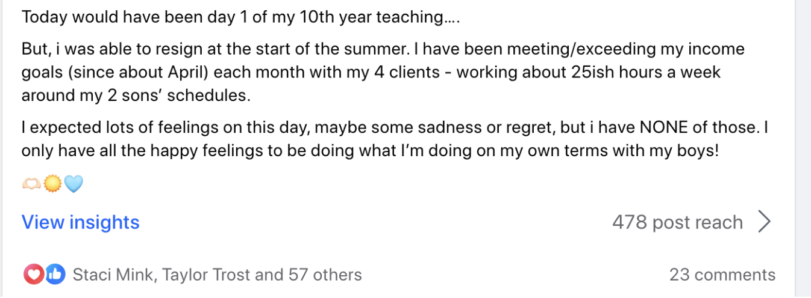Click the red heart reaction icon
This screenshot has height=298, width=811.
tap(34, 275)
